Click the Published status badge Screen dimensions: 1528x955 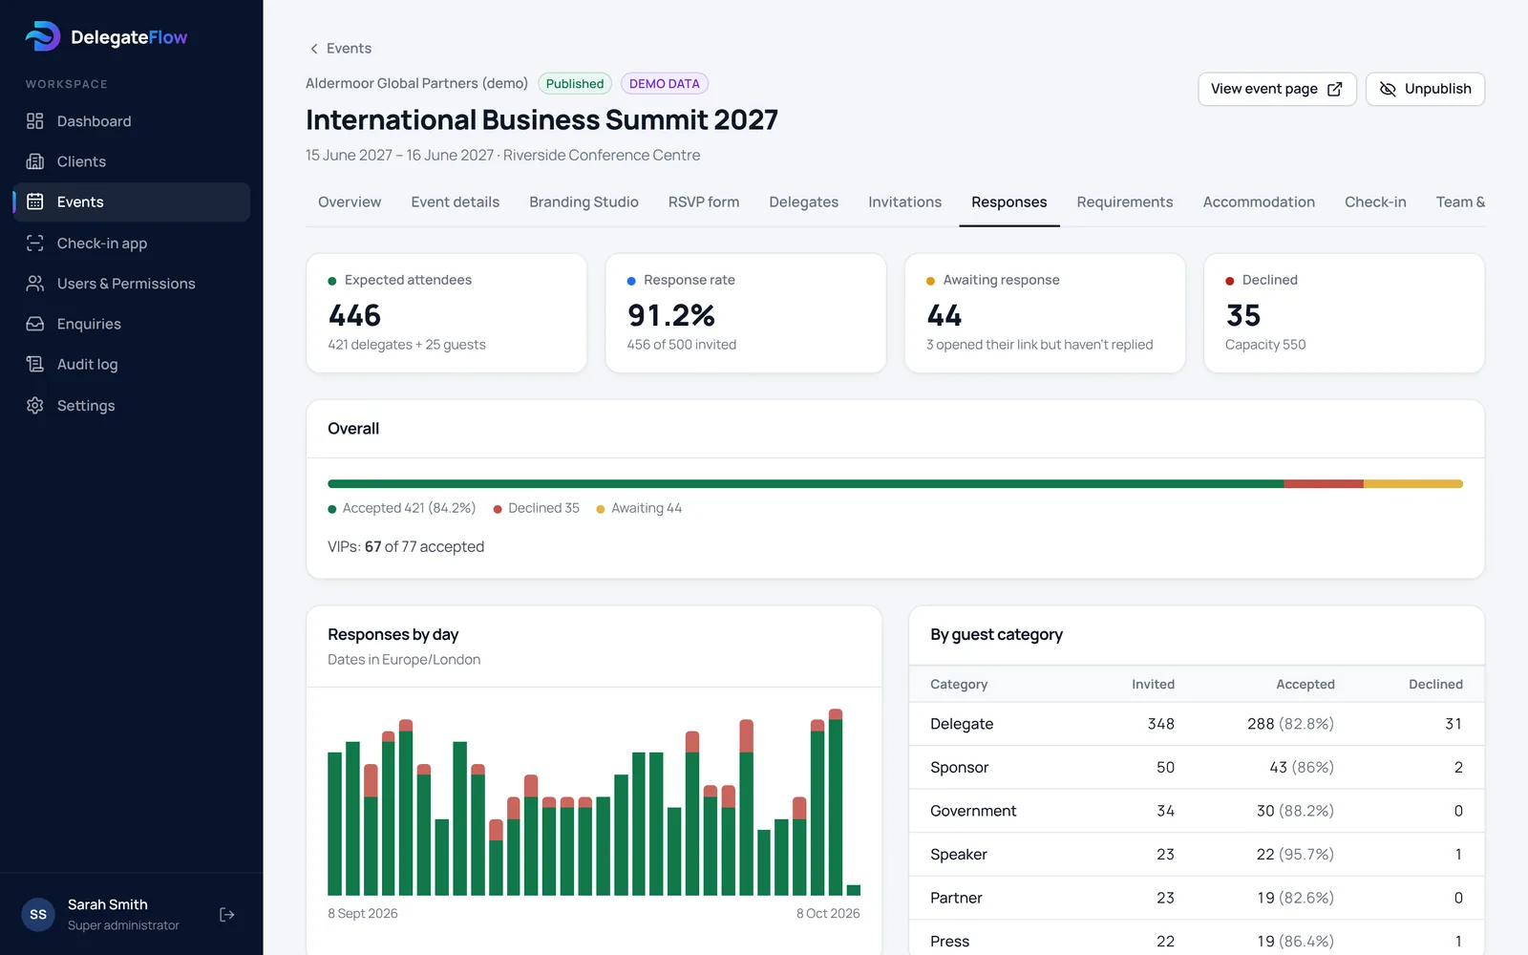[575, 84]
